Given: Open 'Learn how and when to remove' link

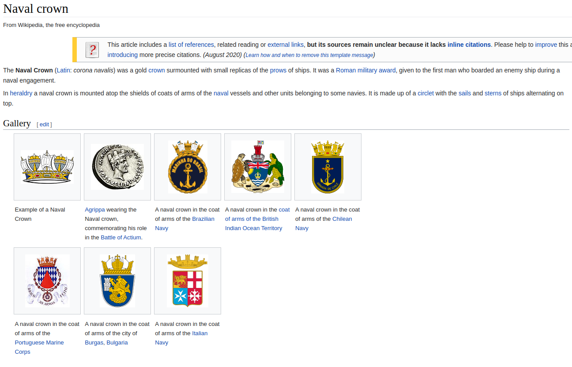Looking at the screenshot, I should tap(309, 55).
